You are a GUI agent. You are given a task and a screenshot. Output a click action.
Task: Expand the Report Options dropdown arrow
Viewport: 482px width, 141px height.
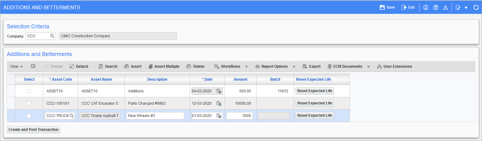294,66
